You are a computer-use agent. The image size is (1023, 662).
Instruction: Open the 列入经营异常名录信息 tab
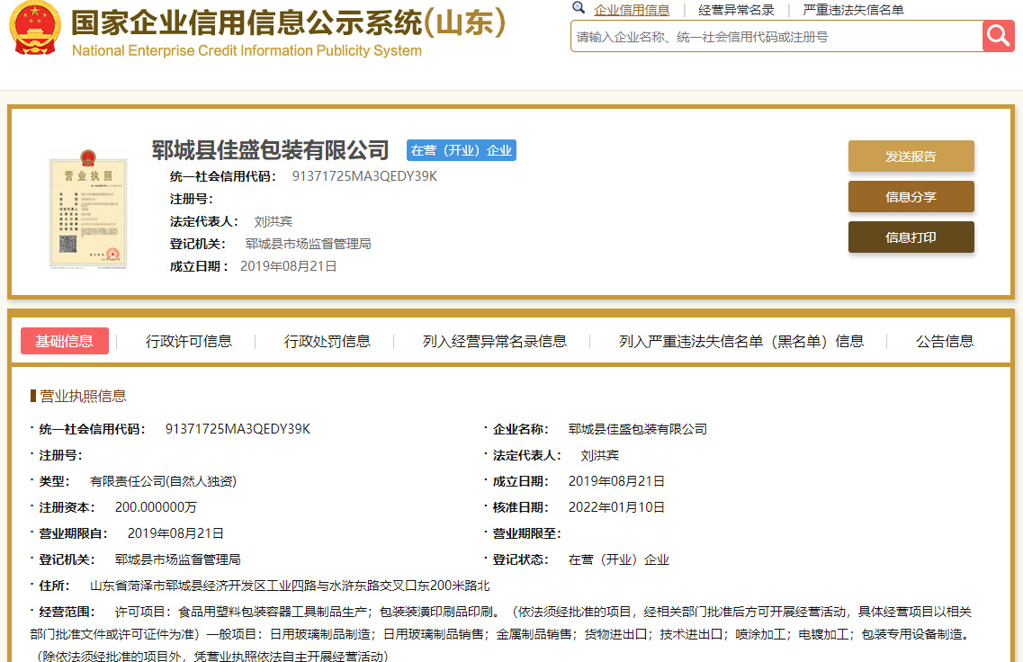(x=495, y=341)
